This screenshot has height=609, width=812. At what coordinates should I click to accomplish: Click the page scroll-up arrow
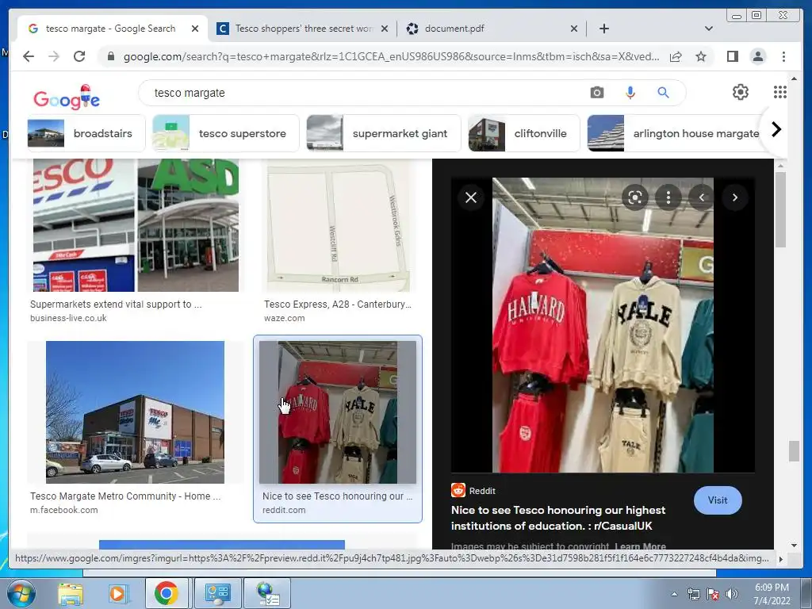[794, 79]
